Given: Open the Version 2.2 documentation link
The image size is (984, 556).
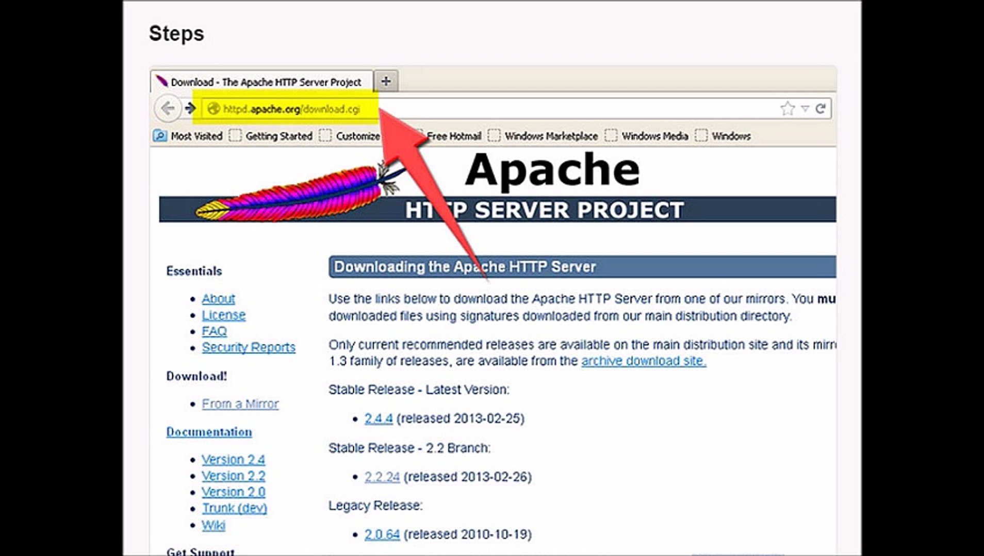Looking at the screenshot, I should (x=234, y=475).
